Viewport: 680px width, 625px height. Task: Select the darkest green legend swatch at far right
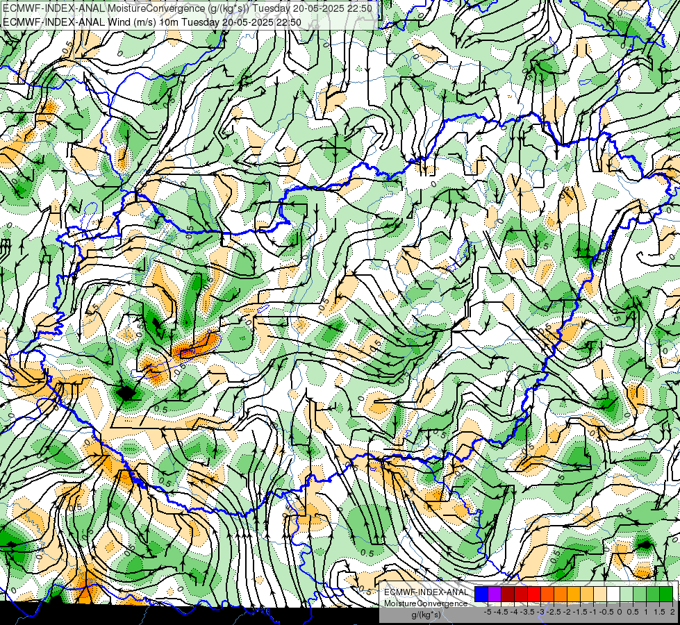666,594
